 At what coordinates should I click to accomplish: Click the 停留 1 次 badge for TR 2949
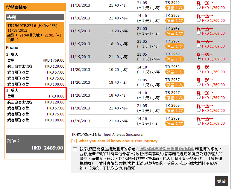point(175,33)
